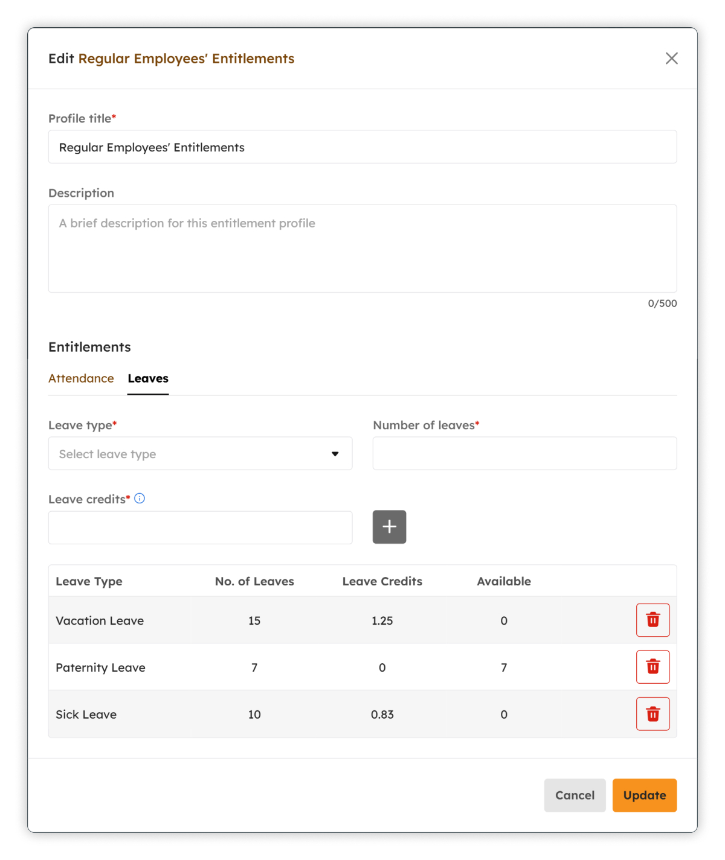Click the Leave Type column header
Image resolution: width=725 pixels, height=860 pixels.
coord(89,581)
